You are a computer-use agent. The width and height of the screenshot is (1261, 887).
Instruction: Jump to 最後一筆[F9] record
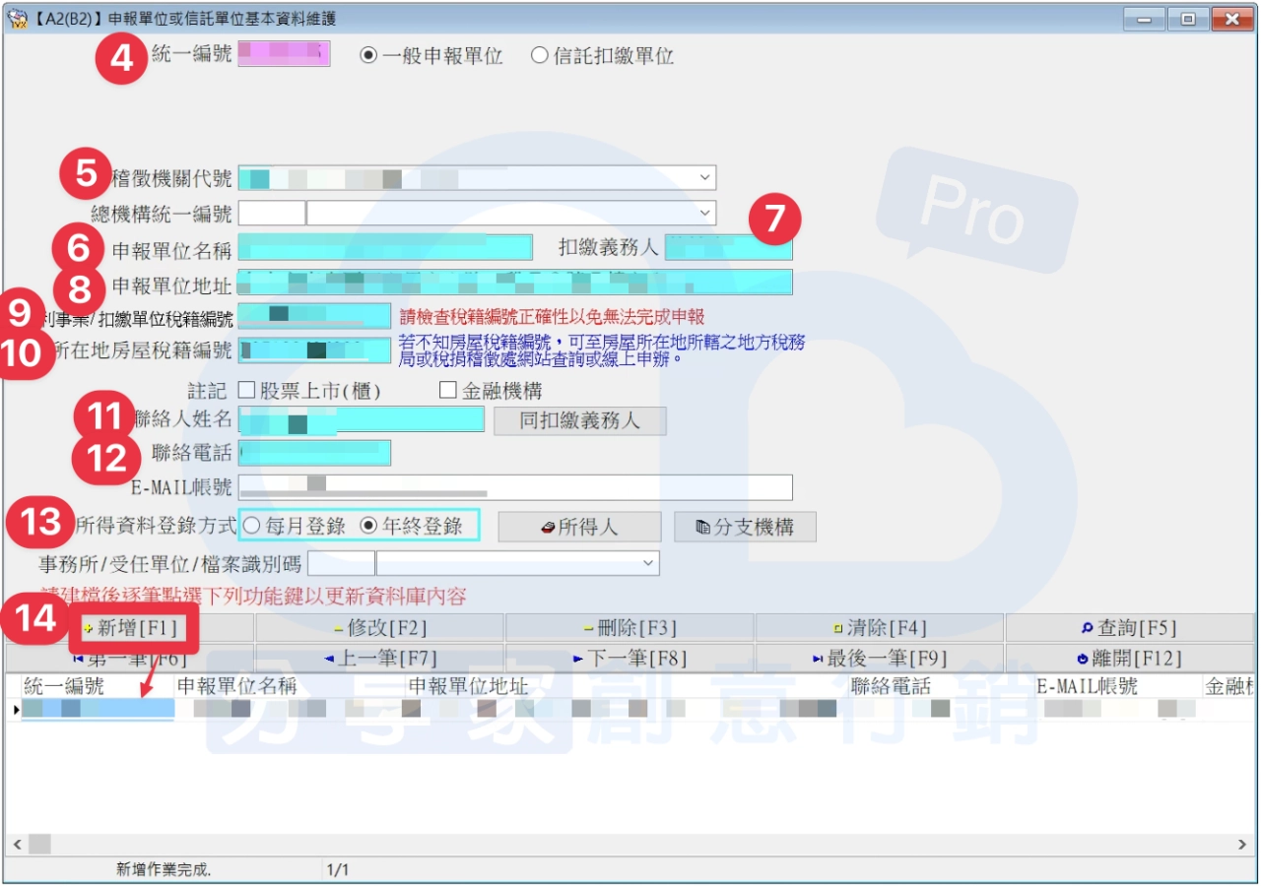880,658
